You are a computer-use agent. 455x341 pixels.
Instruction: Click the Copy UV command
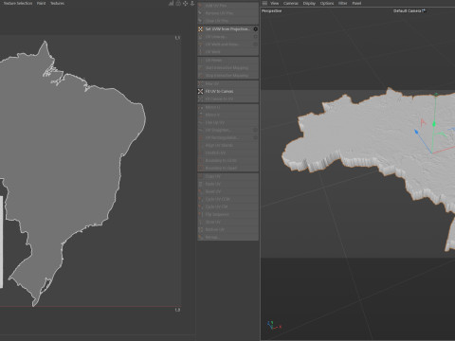227,176
